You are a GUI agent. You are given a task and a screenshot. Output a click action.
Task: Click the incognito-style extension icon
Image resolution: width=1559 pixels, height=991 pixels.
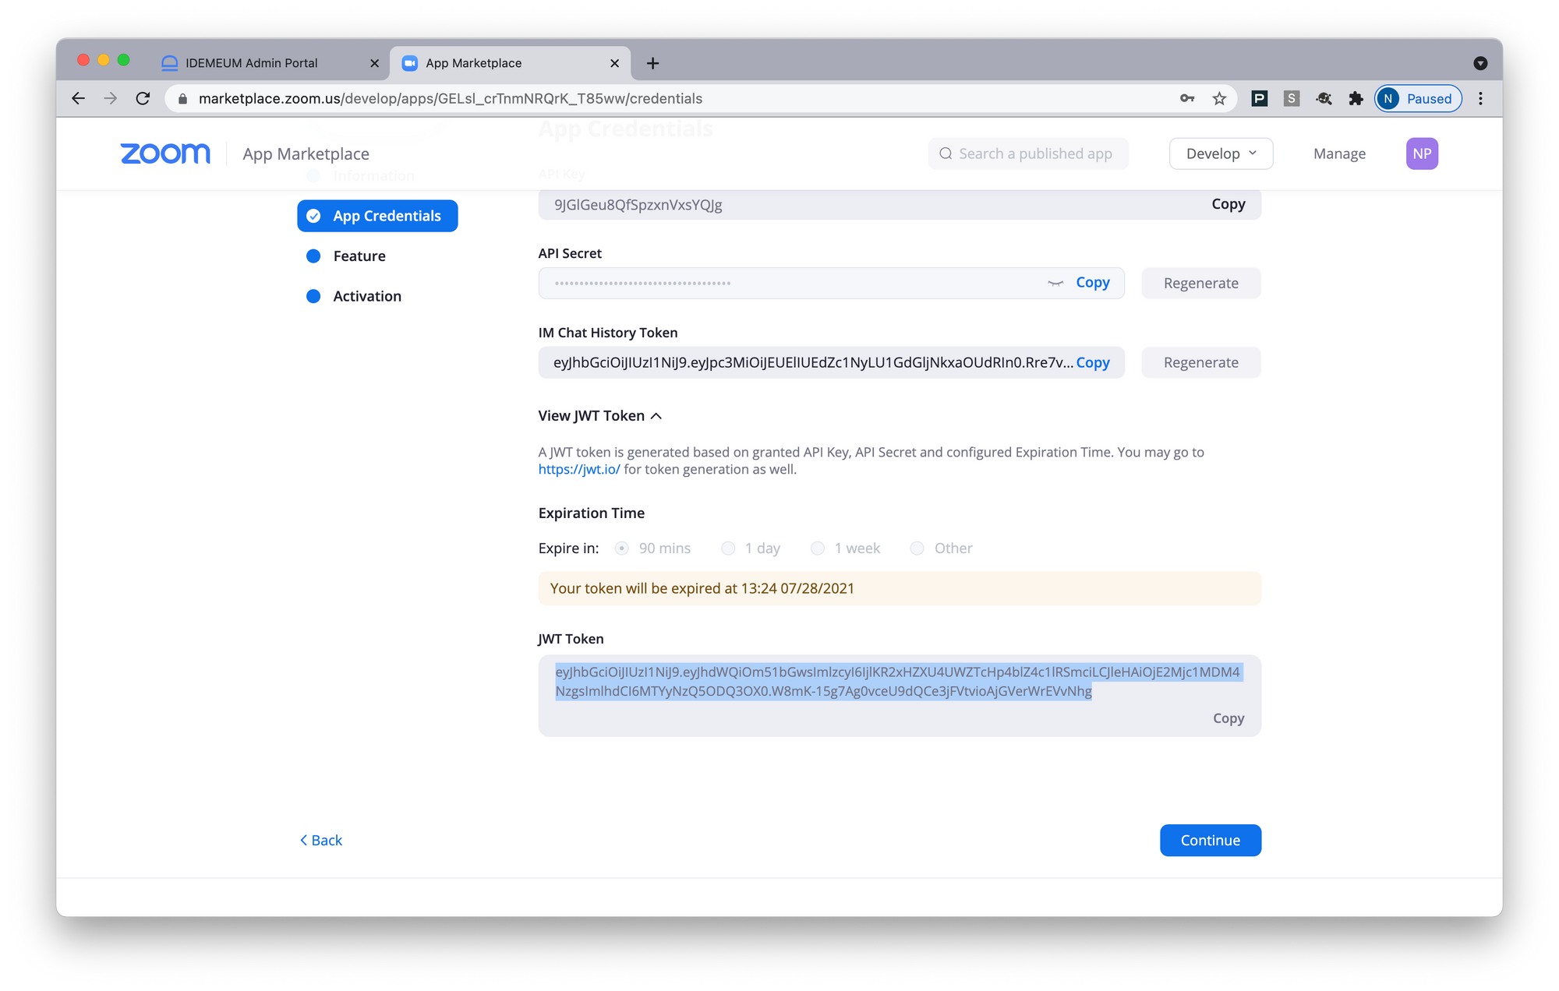(1324, 98)
